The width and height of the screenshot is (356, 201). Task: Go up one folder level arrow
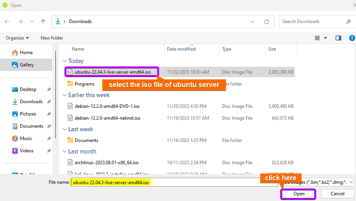coord(43,22)
